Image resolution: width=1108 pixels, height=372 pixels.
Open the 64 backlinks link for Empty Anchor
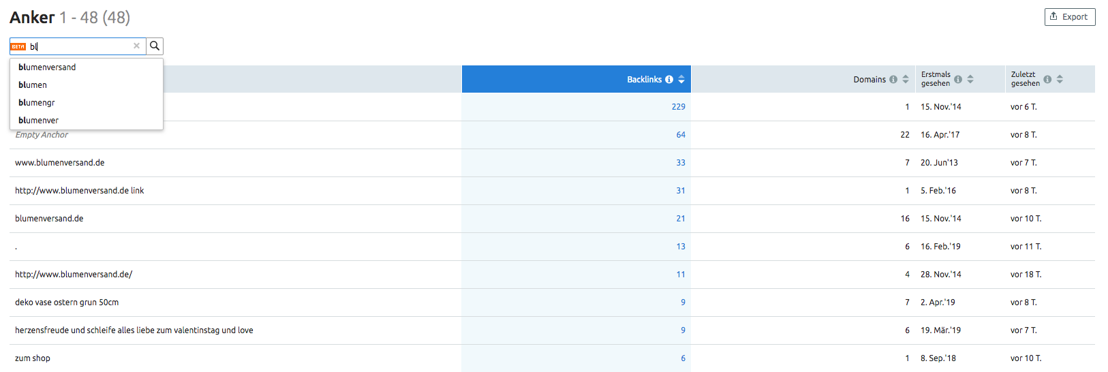point(681,135)
